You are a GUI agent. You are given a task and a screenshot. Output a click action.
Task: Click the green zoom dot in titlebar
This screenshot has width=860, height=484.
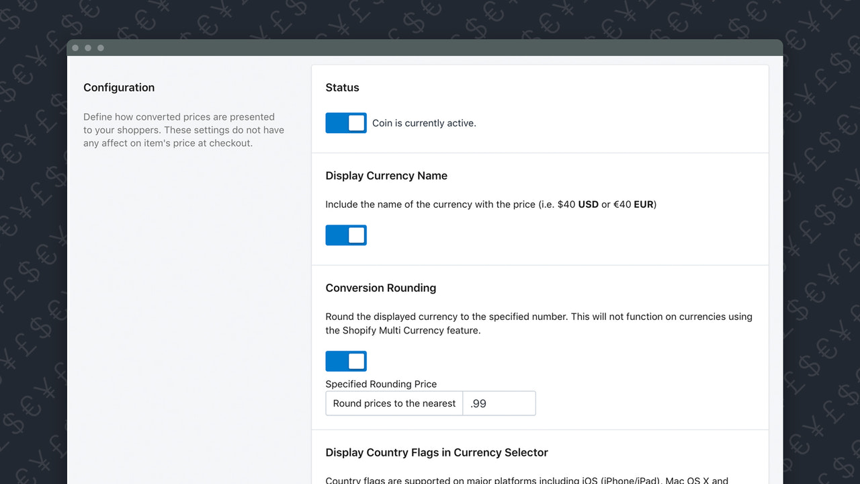[100, 48]
